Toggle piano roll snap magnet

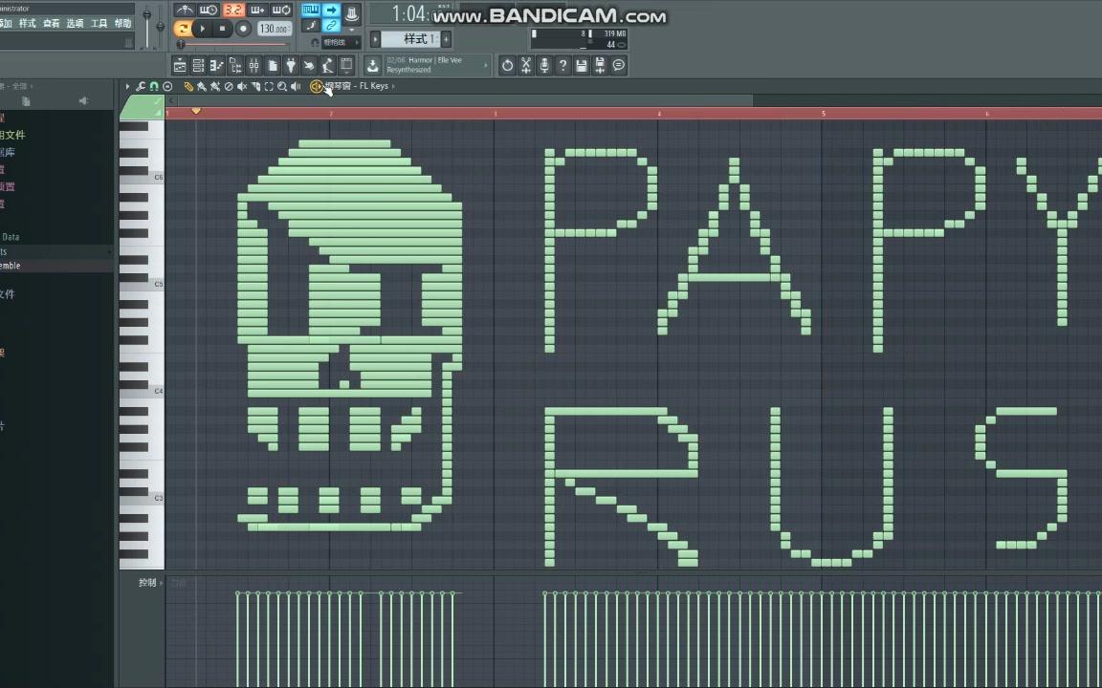pyautogui.click(x=154, y=86)
